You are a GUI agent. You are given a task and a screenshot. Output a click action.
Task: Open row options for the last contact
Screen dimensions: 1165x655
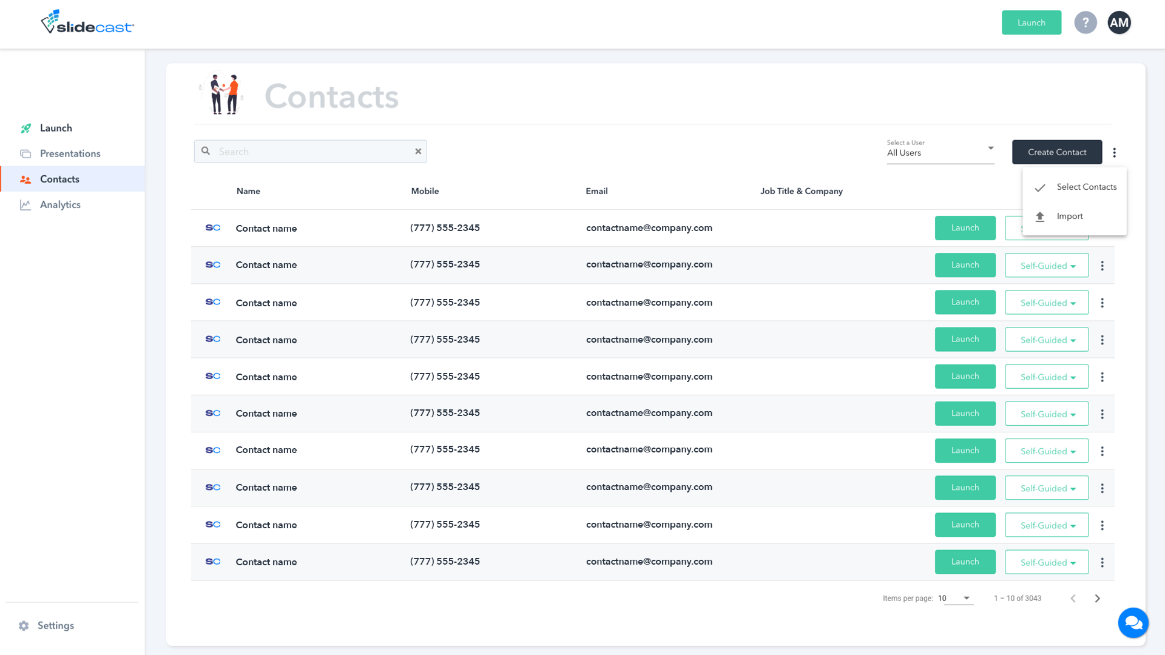(1102, 562)
